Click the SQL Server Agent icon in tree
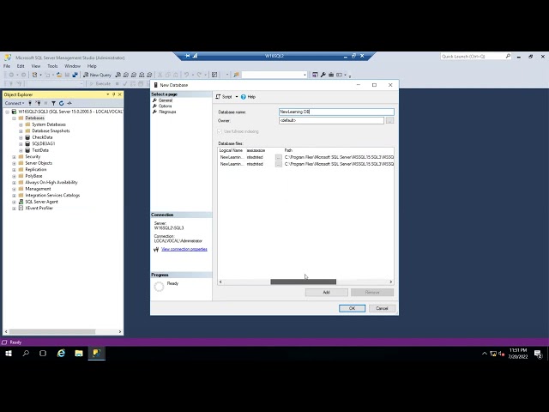 (21, 202)
